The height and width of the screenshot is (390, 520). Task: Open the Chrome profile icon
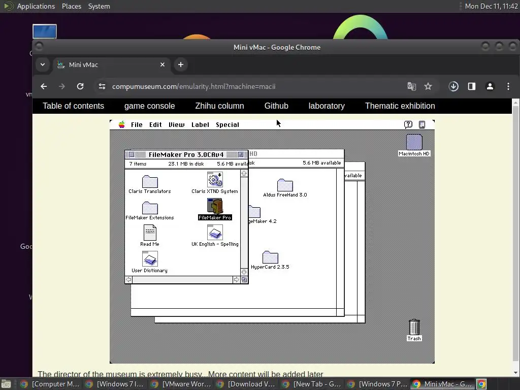[490, 86]
